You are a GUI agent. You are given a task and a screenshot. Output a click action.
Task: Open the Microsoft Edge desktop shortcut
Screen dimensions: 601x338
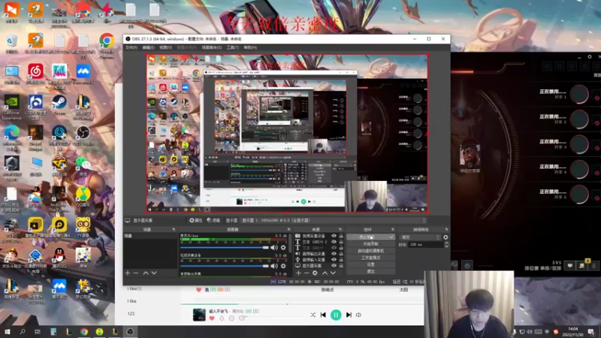(11, 138)
